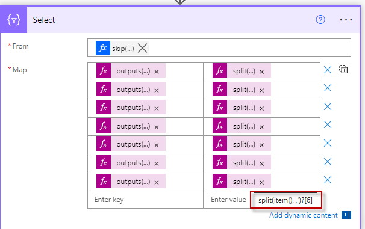The image size is (365, 229).
Task: Delete the first Map row
Action: click(x=328, y=70)
